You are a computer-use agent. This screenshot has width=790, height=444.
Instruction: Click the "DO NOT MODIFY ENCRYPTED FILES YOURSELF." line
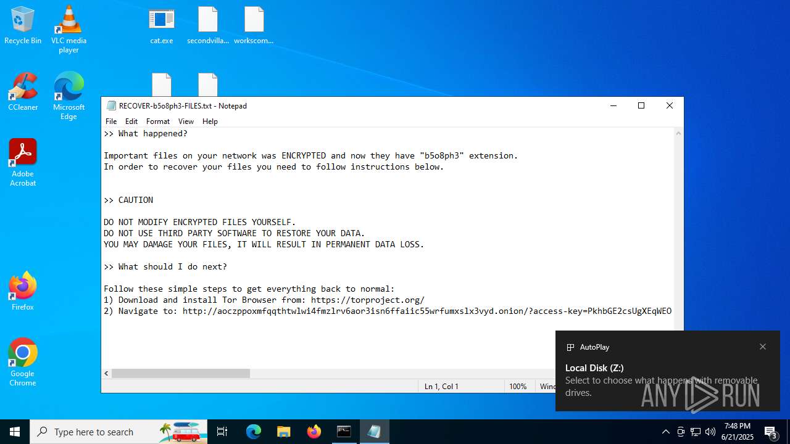coord(200,222)
